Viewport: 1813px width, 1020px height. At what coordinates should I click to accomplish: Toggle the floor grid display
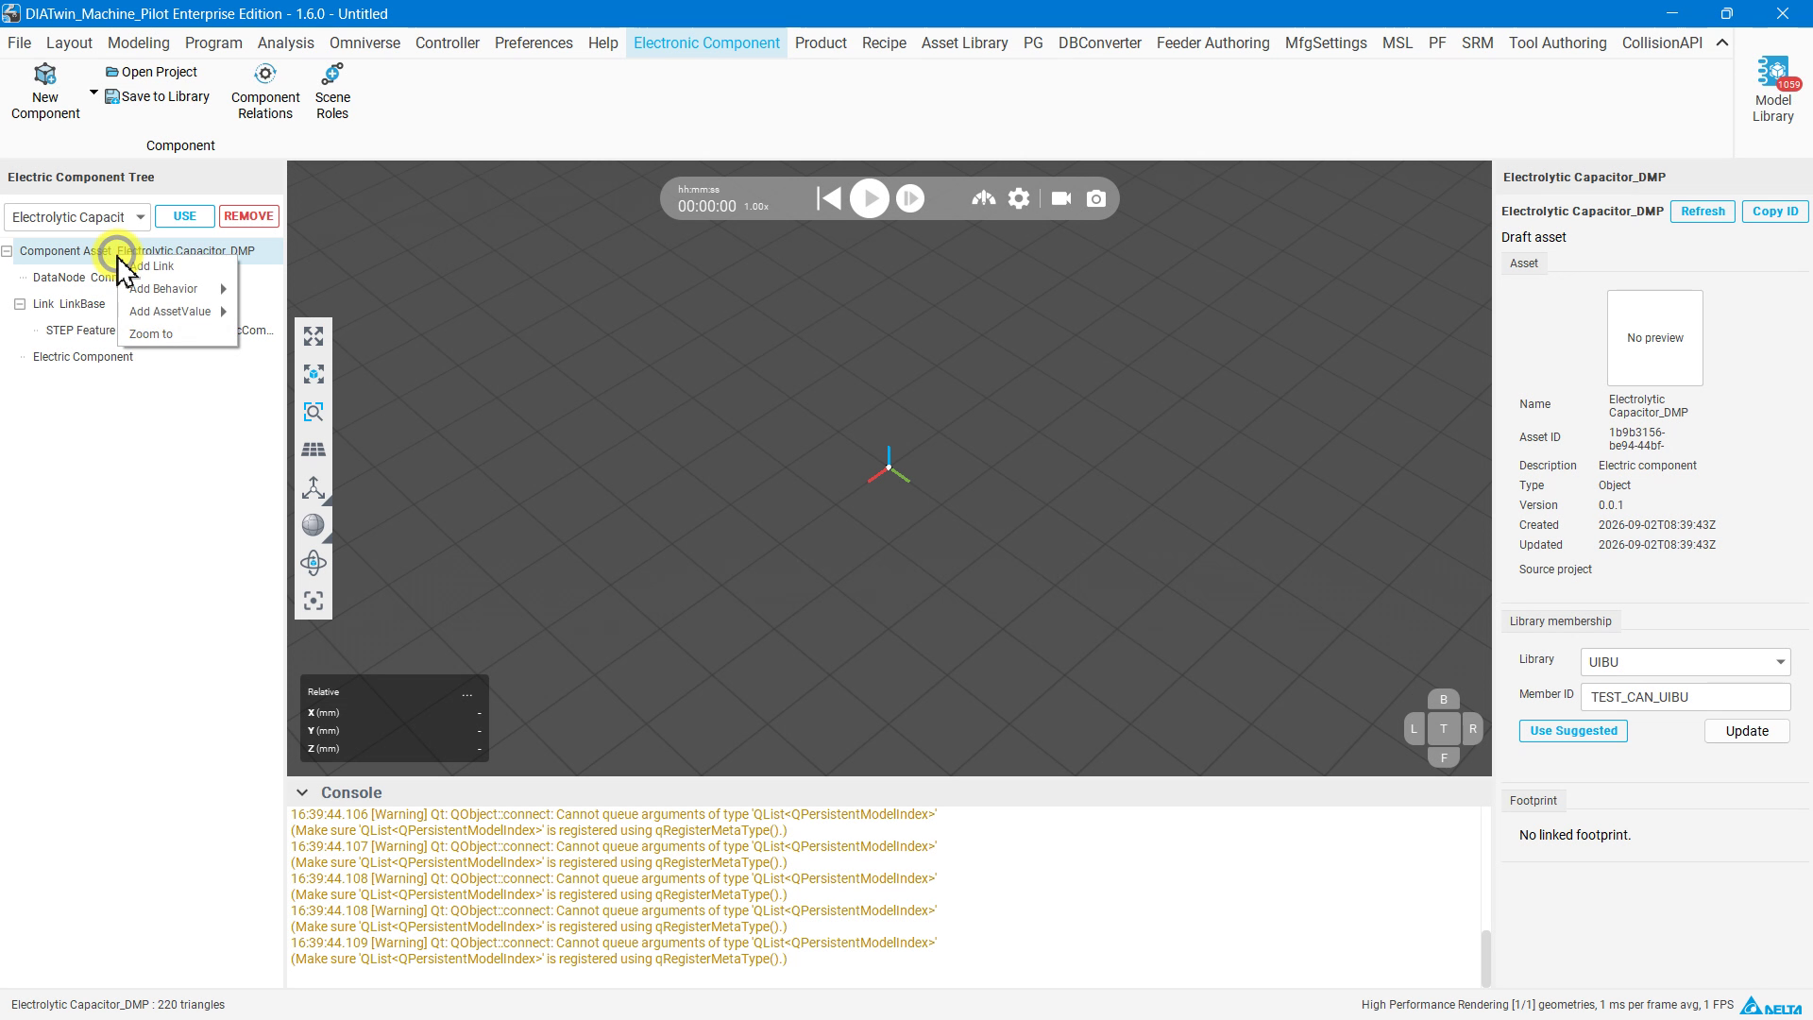point(313,450)
